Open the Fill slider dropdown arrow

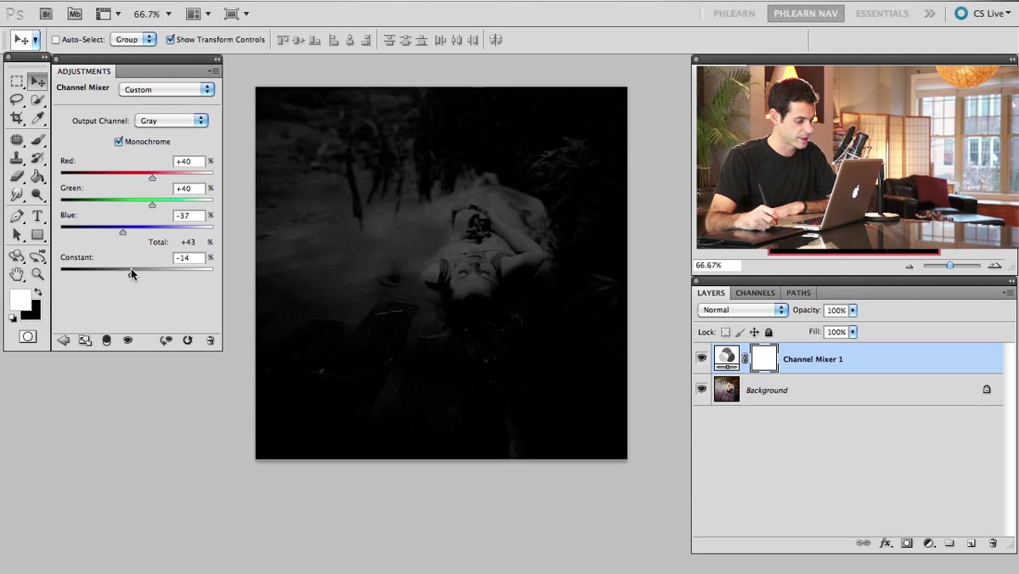point(853,332)
